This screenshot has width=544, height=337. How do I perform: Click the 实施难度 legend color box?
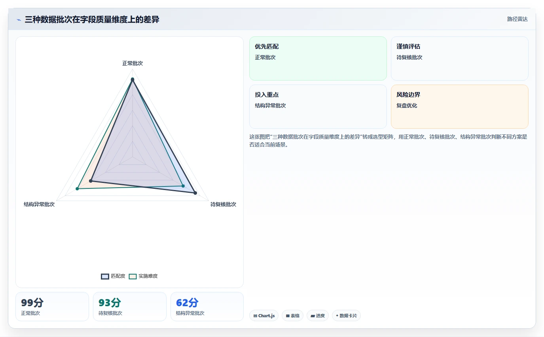click(x=133, y=276)
